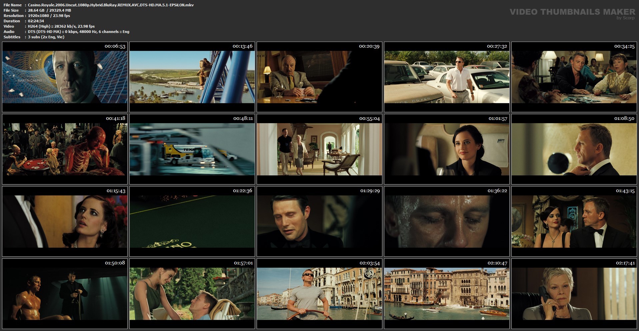Click the 'Subtitles' label

(12, 37)
